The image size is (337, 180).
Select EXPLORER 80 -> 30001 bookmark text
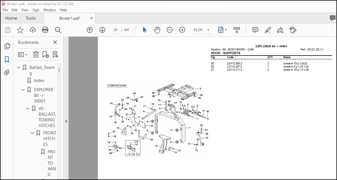coord(44,95)
